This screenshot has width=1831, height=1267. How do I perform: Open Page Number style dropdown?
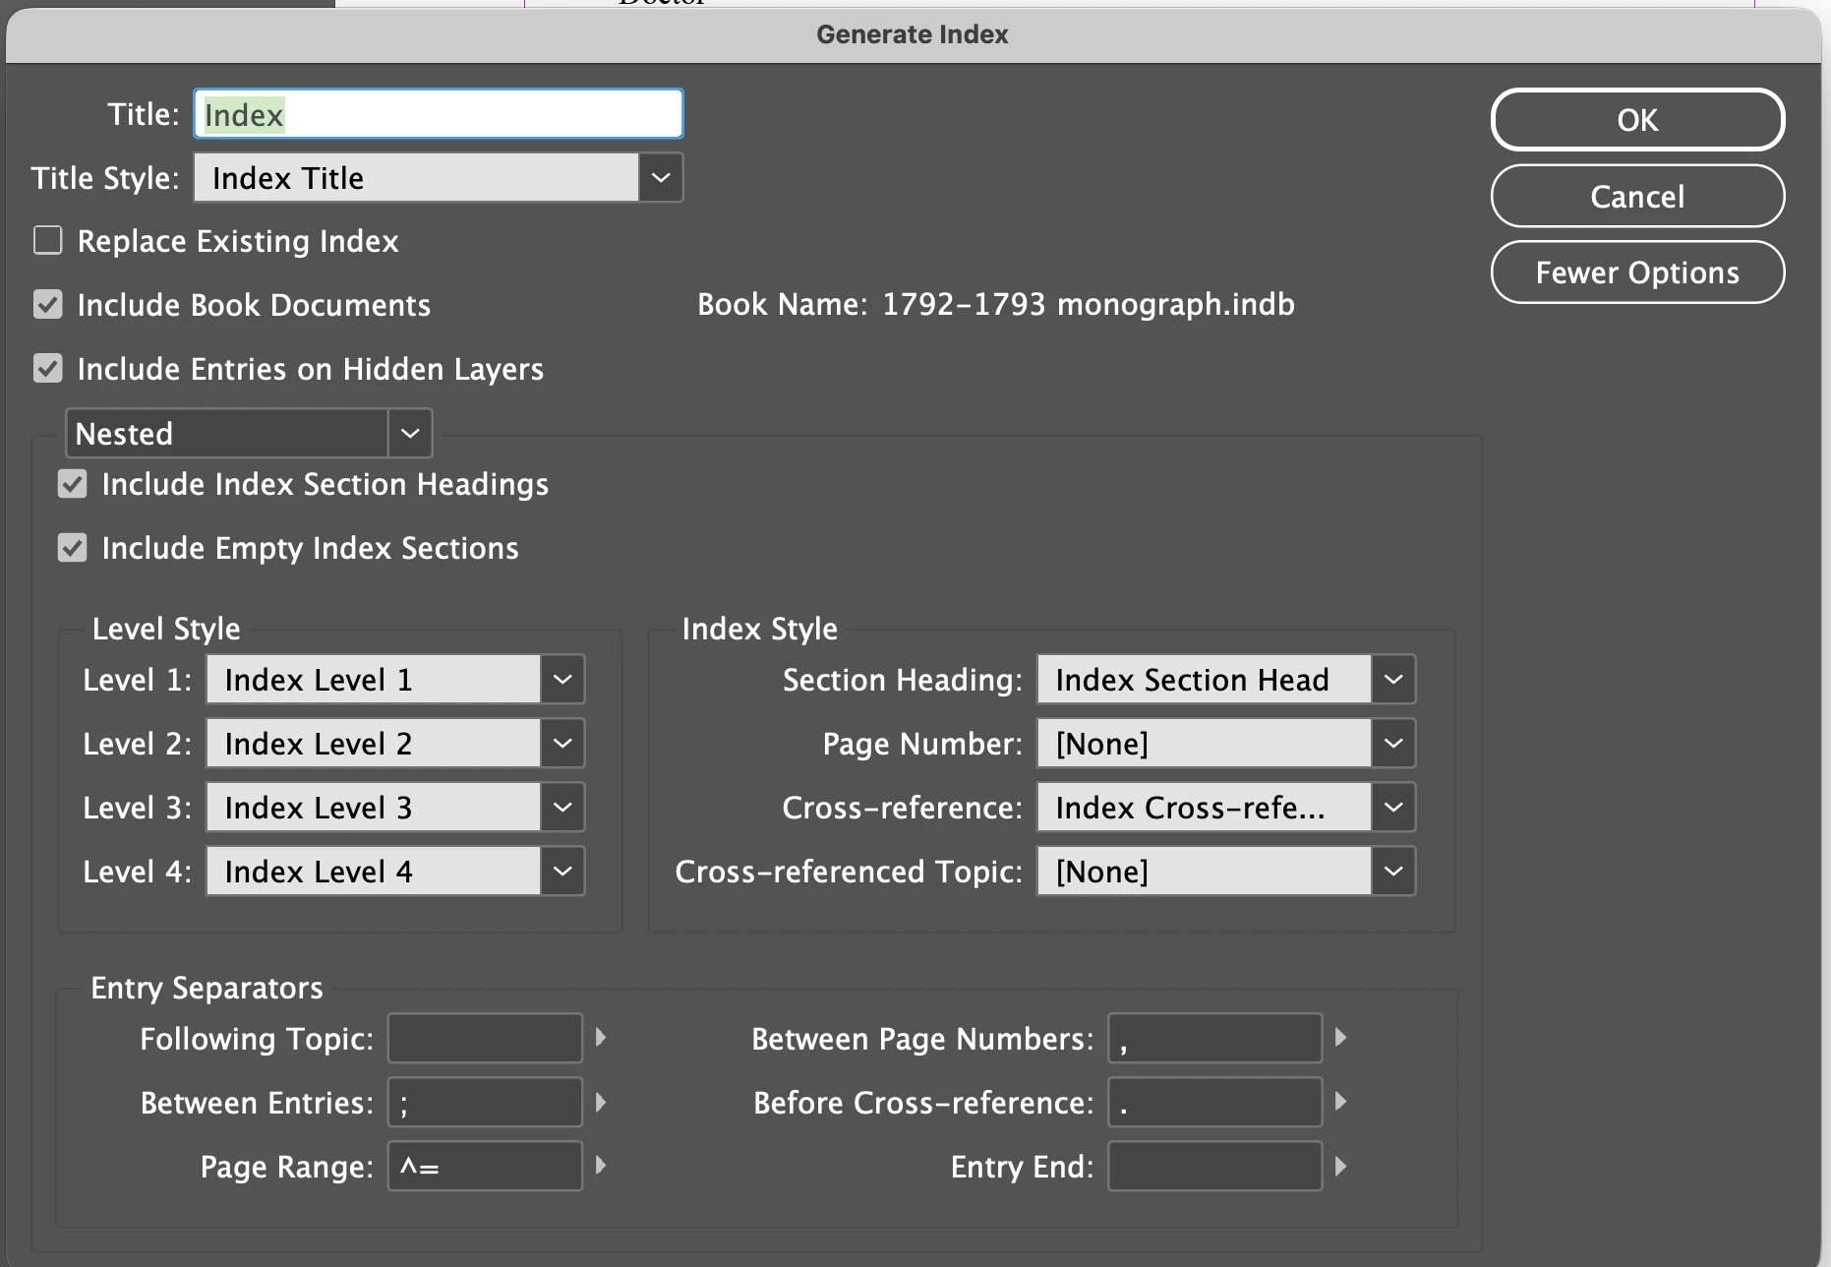(x=1226, y=744)
